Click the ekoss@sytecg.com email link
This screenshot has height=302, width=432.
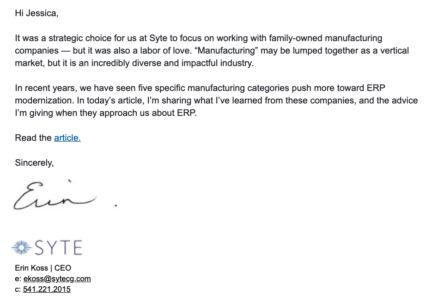(x=57, y=278)
